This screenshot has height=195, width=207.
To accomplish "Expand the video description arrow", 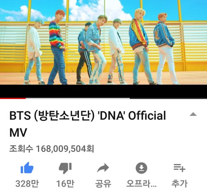I will click(193, 114).
